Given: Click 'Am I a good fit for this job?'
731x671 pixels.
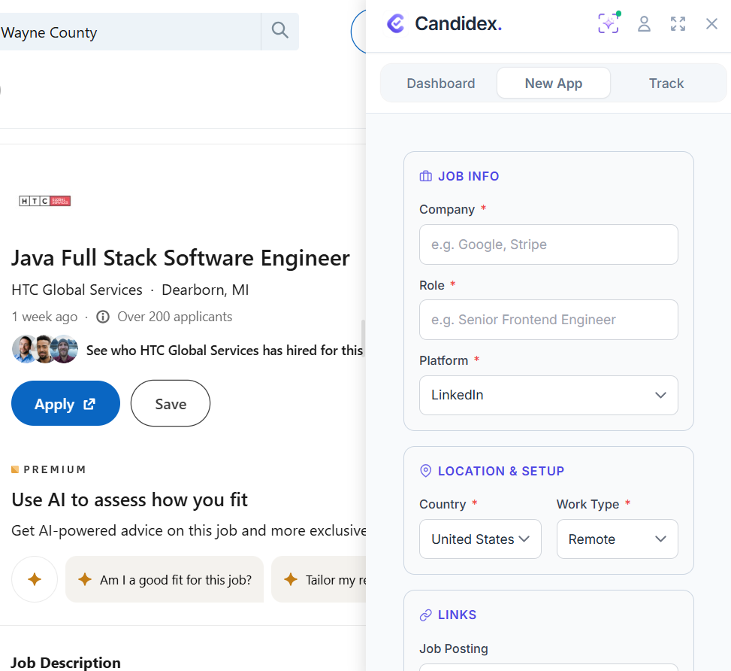Looking at the screenshot, I should click(165, 579).
